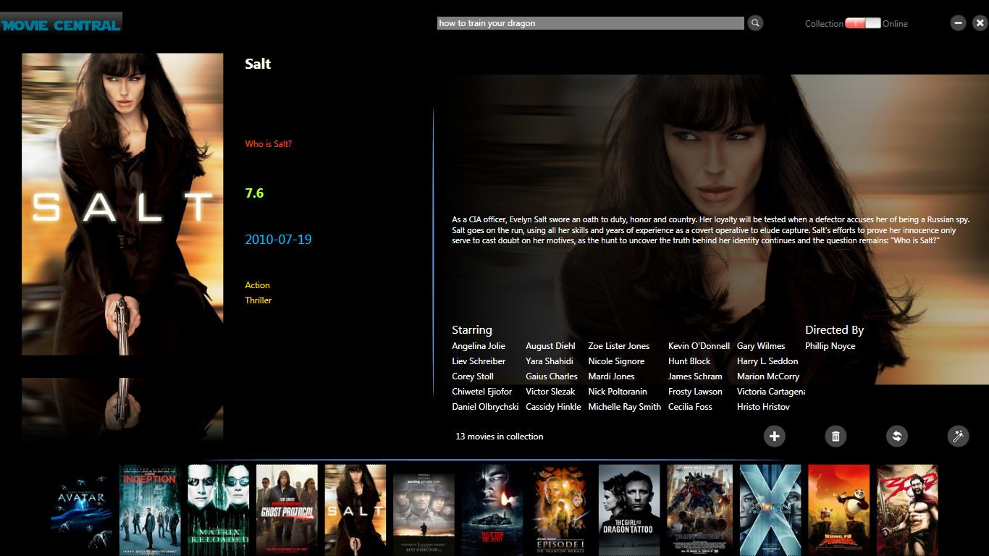Click the 'Online' label
Screen dimensions: 989x556
(x=895, y=24)
